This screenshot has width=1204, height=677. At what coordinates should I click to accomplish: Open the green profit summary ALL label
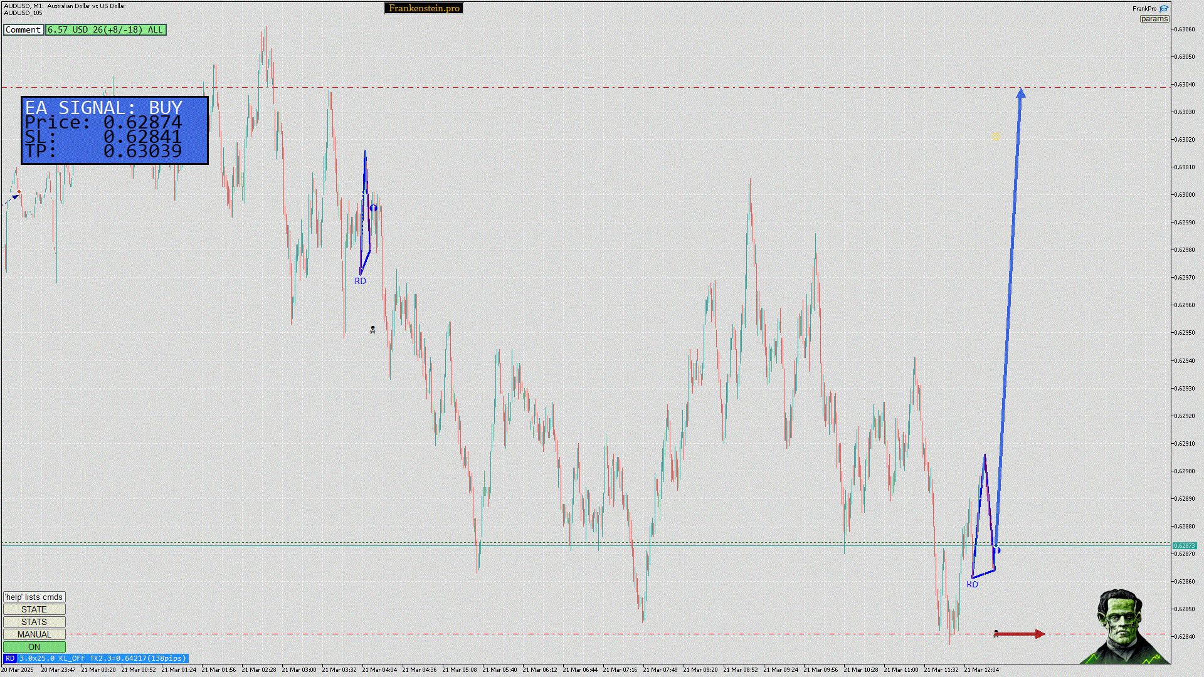pyautogui.click(x=105, y=29)
